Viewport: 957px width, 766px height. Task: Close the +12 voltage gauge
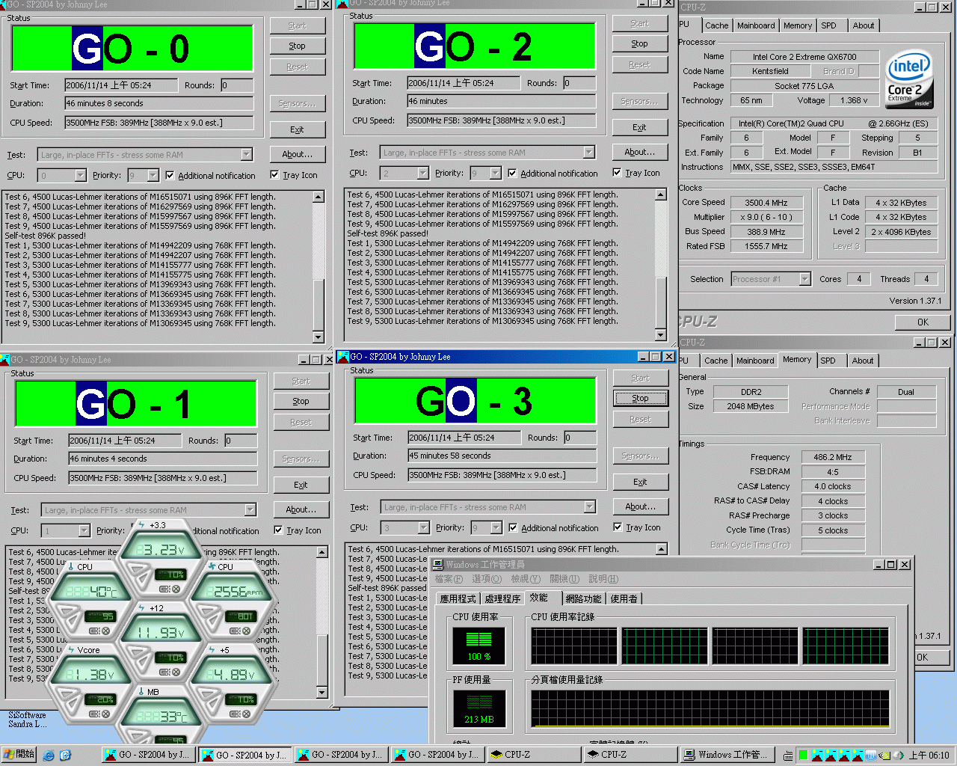(176, 672)
